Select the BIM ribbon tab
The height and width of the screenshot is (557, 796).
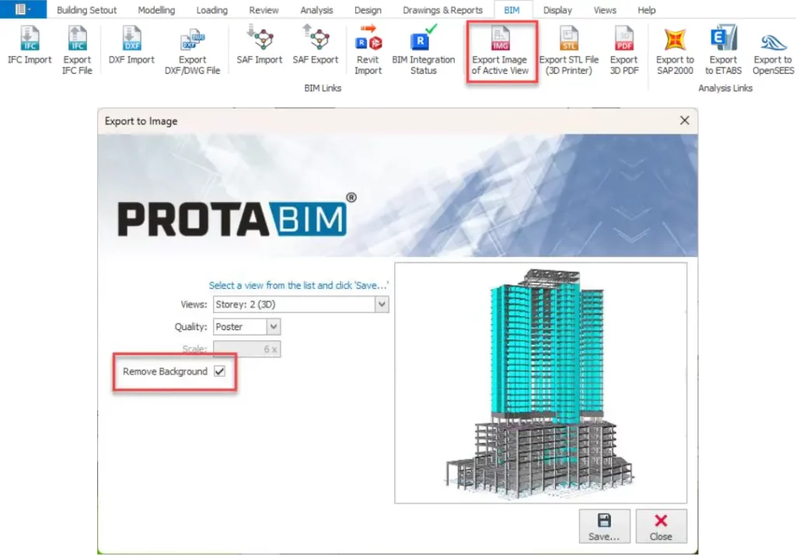tap(511, 10)
